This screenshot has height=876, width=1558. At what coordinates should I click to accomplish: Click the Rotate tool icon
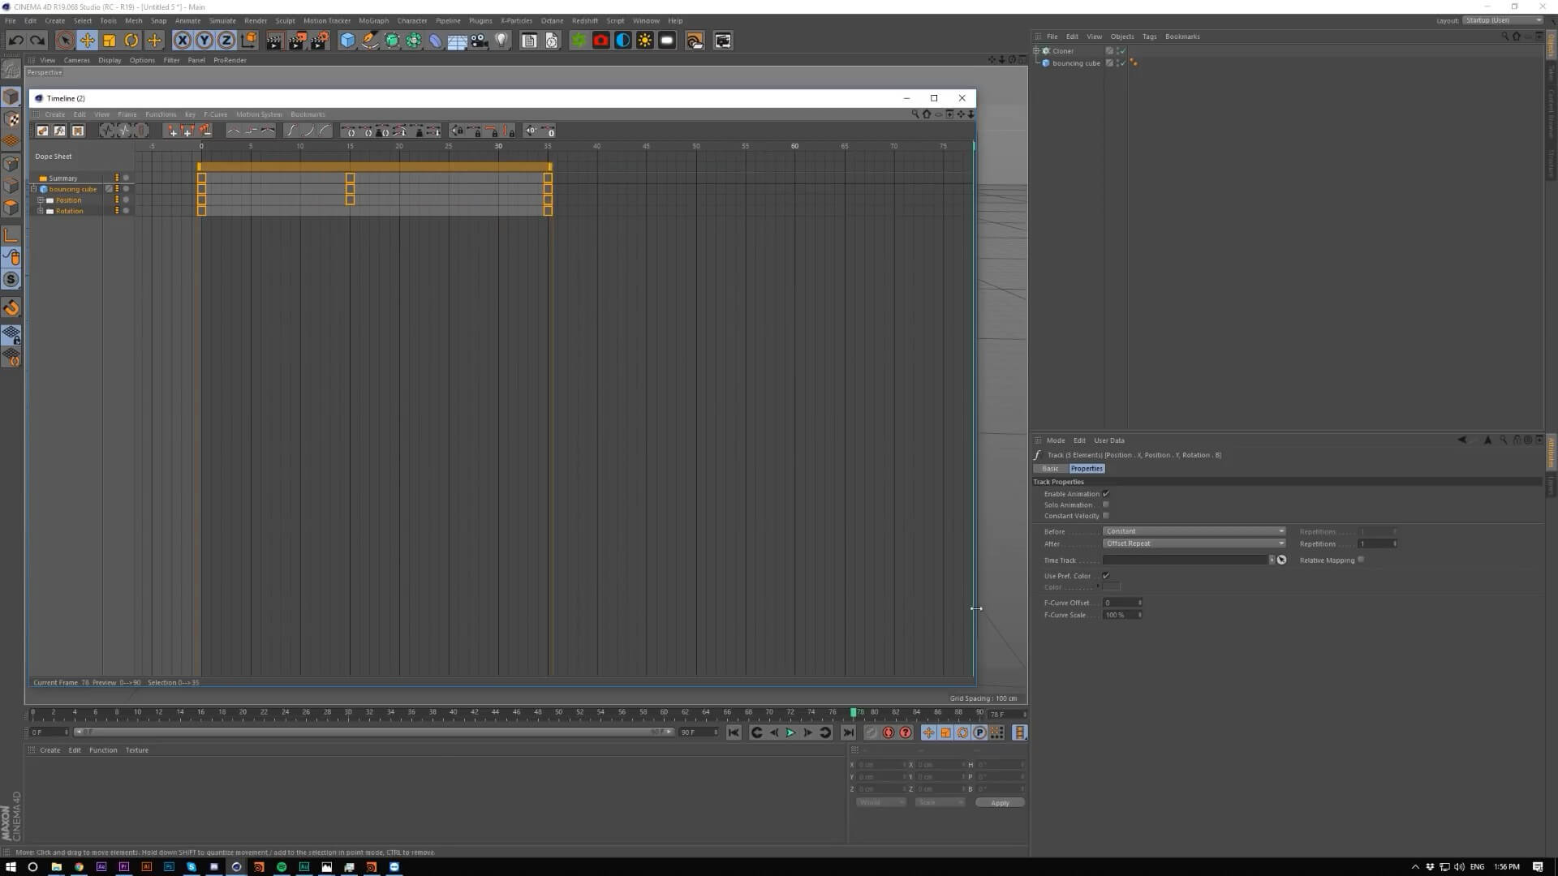pyautogui.click(x=131, y=41)
